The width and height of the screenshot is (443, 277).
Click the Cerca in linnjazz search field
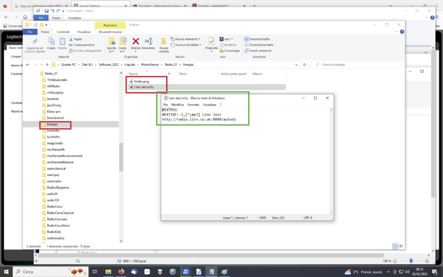[x=354, y=64]
